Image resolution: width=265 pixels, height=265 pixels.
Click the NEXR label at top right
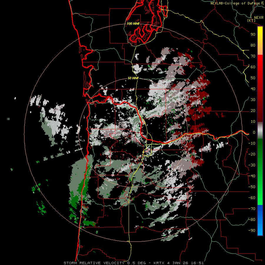259,18
